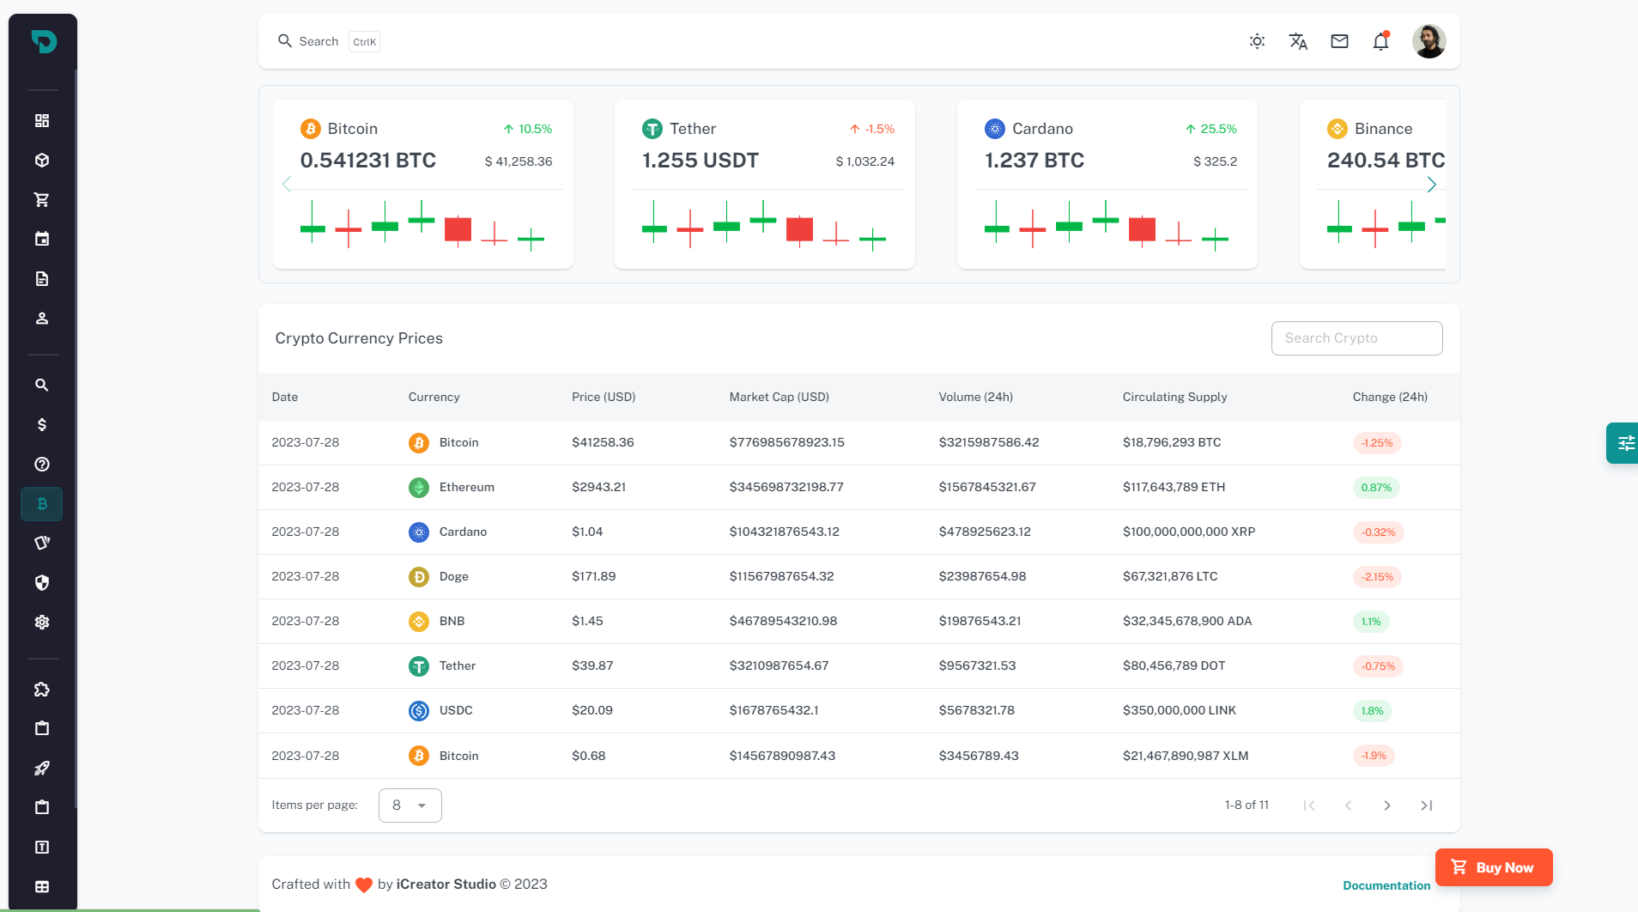
Task: Go to next page of the table
Action: click(x=1386, y=806)
